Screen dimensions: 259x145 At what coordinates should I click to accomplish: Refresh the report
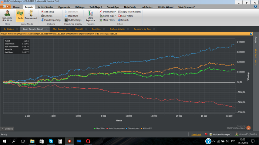point(123,20)
